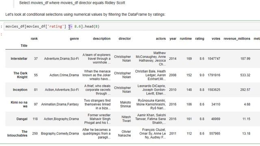This screenshot has width=260, height=146.
Task: Select the Inception row title
Action: [x=20, y=90]
